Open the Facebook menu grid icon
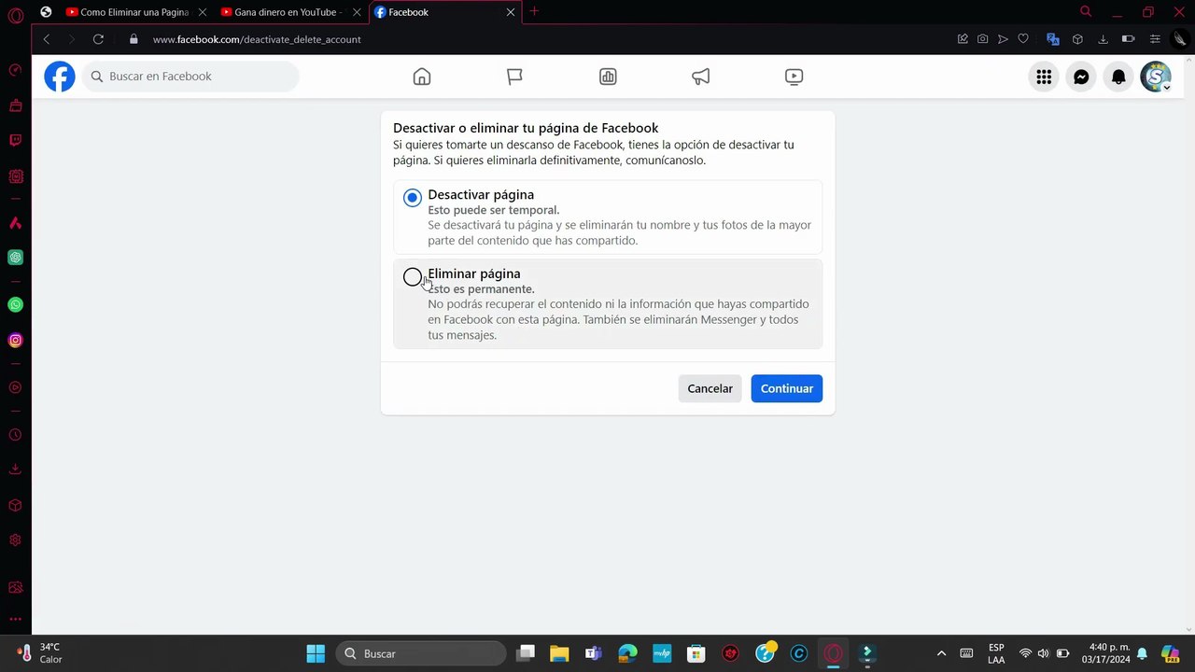Viewport: 1195px width, 672px height. 1044,77
